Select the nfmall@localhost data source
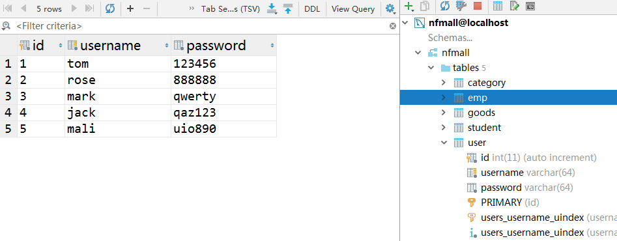This screenshot has height=241, width=617. 468,23
